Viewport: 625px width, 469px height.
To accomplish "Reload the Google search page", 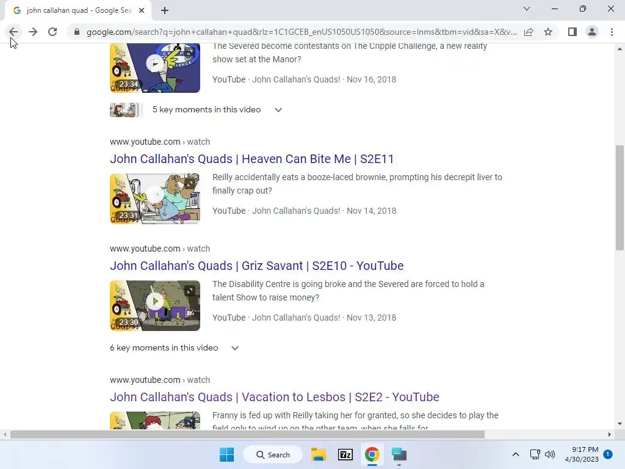I will click(52, 32).
